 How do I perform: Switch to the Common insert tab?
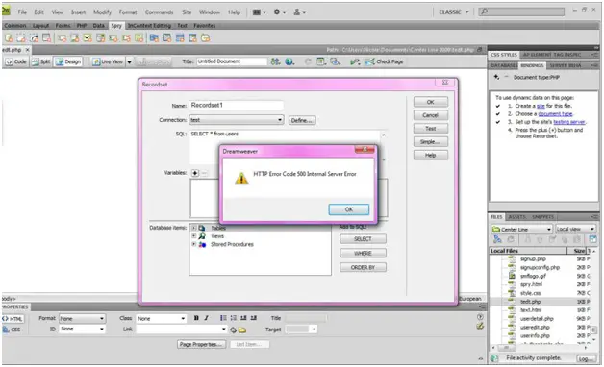15,26
